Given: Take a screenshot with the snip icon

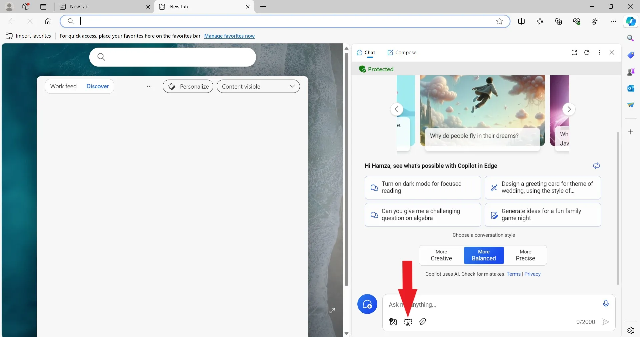Looking at the screenshot, I should (x=408, y=322).
